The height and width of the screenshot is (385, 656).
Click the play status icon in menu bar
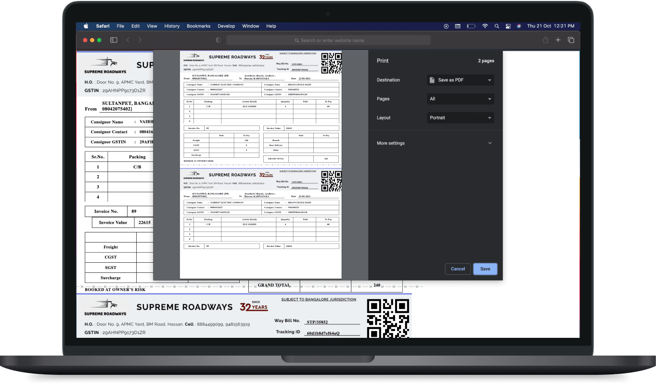pyautogui.click(x=446, y=26)
